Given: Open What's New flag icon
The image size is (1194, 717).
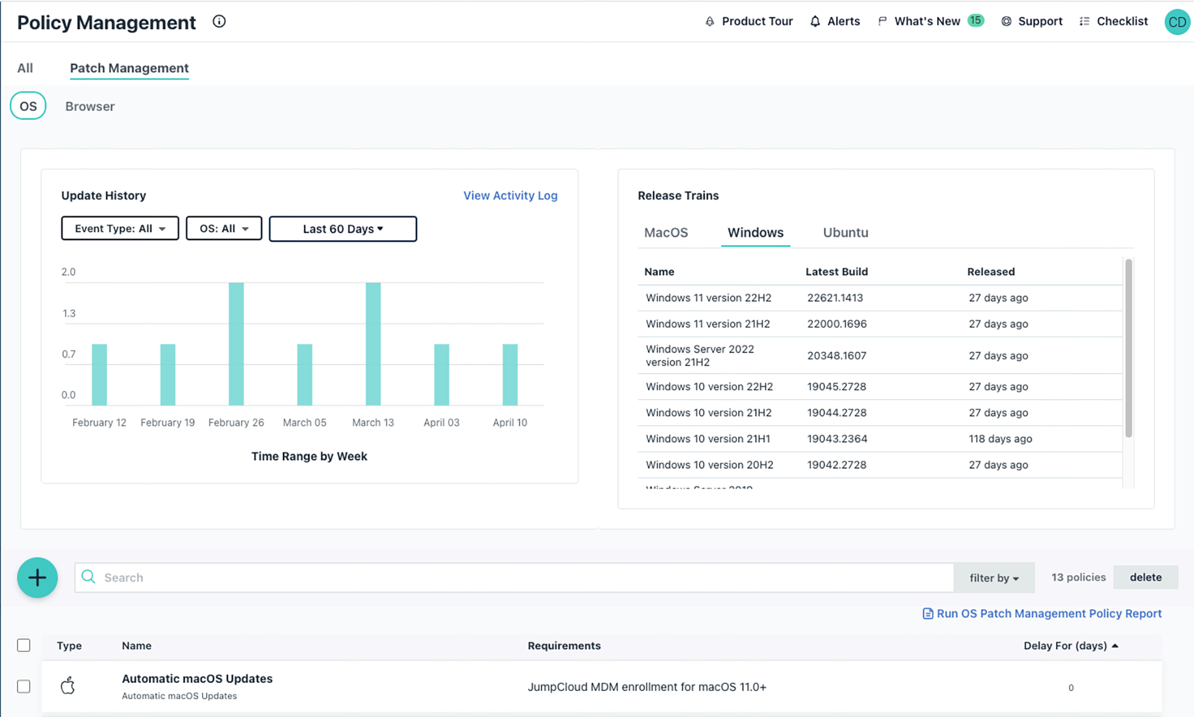Looking at the screenshot, I should pyautogui.click(x=882, y=22).
